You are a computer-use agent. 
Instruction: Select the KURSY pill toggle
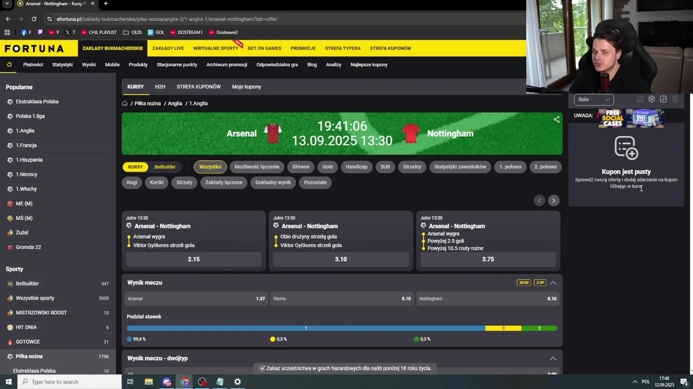(x=135, y=167)
